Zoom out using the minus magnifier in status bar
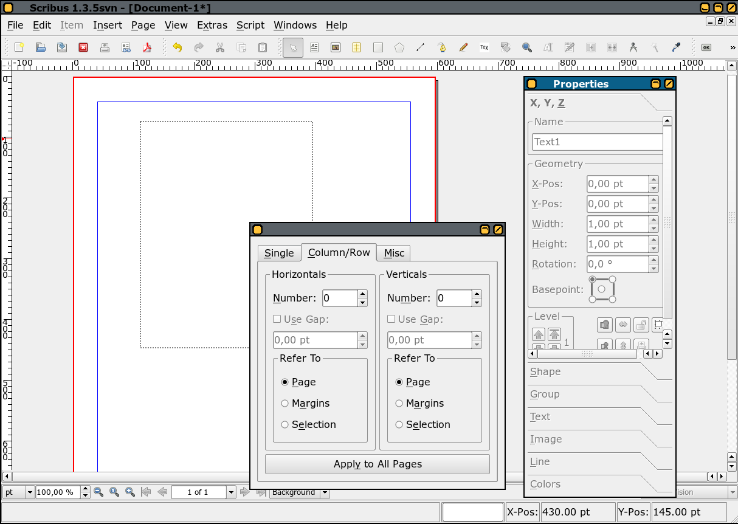 coord(98,492)
